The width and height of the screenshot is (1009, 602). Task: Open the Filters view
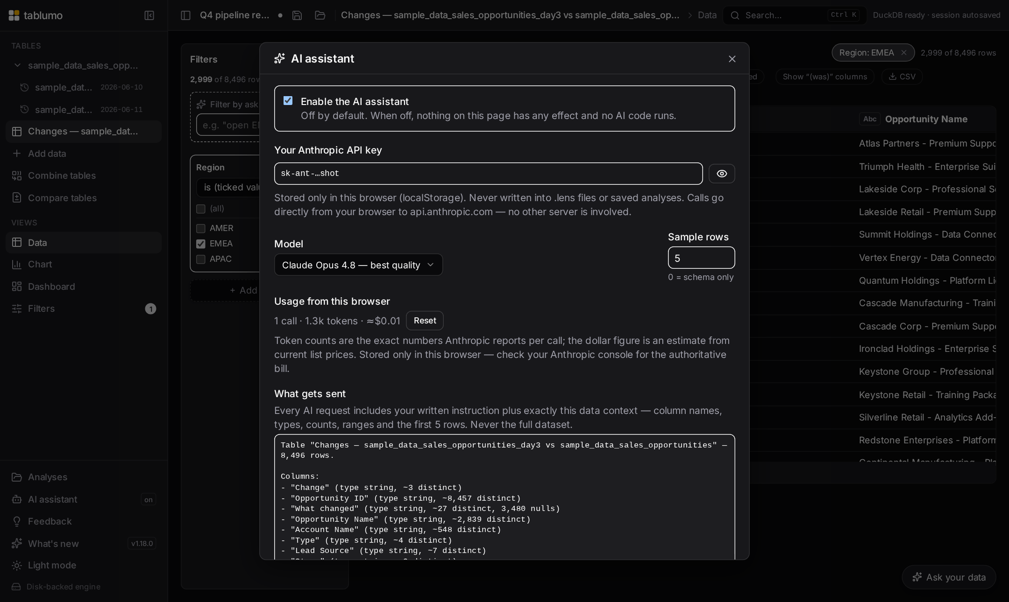tap(84, 308)
